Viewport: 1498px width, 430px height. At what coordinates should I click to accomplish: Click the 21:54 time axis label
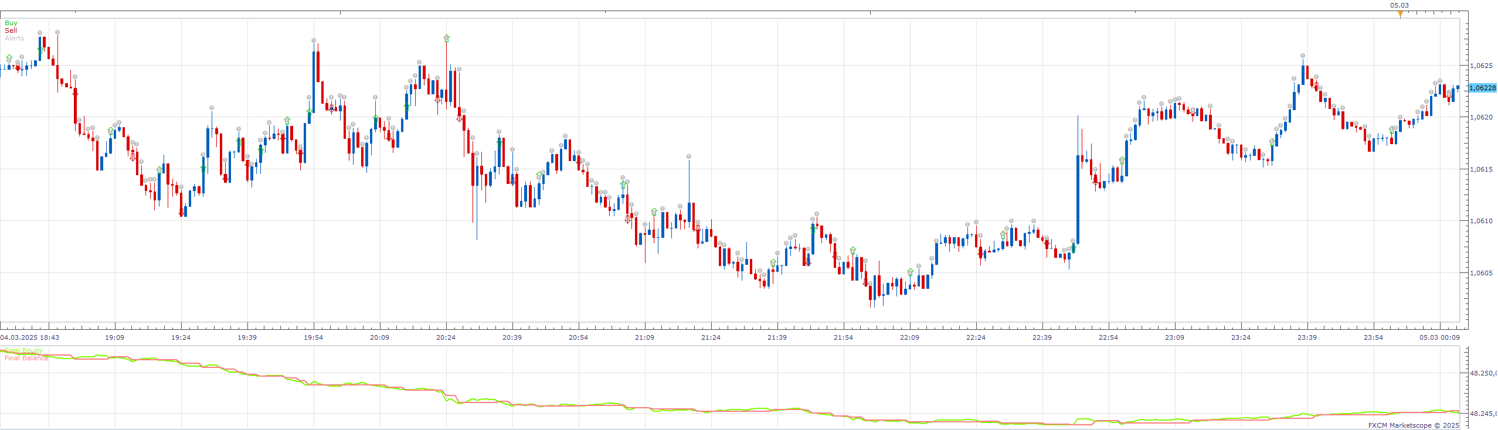843,337
